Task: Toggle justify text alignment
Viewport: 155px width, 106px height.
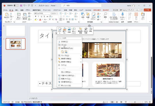Action: [70, 19]
